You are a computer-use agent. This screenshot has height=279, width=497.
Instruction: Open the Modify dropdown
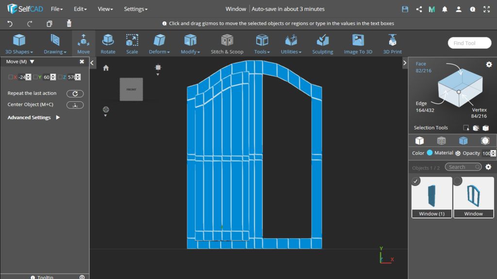(x=190, y=44)
